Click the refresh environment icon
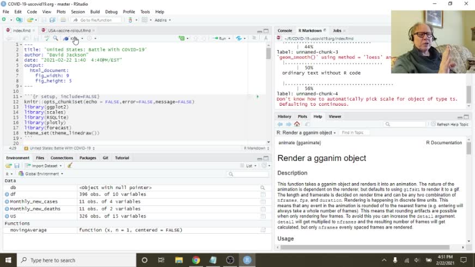475x267 pixels. click(x=264, y=166)
